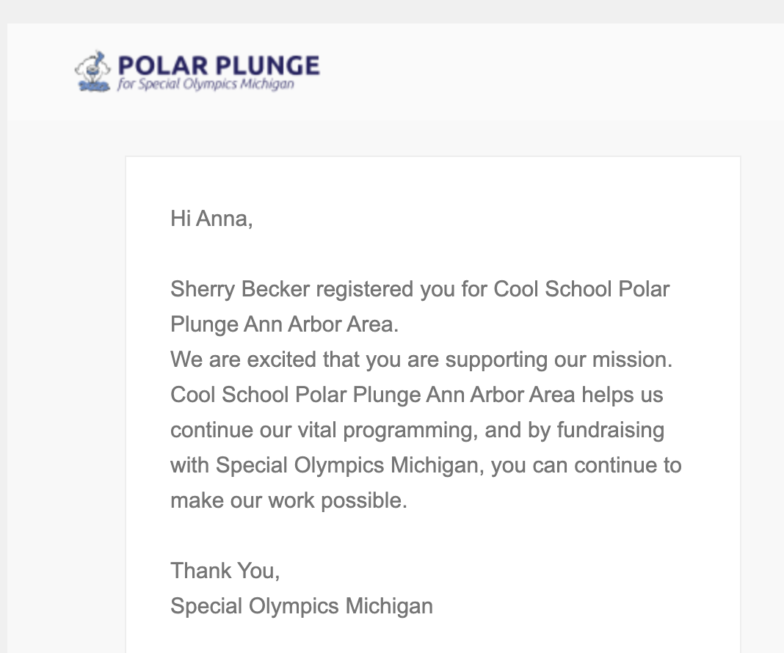Click the 'Thank You,' closing line

pos(225,571)
